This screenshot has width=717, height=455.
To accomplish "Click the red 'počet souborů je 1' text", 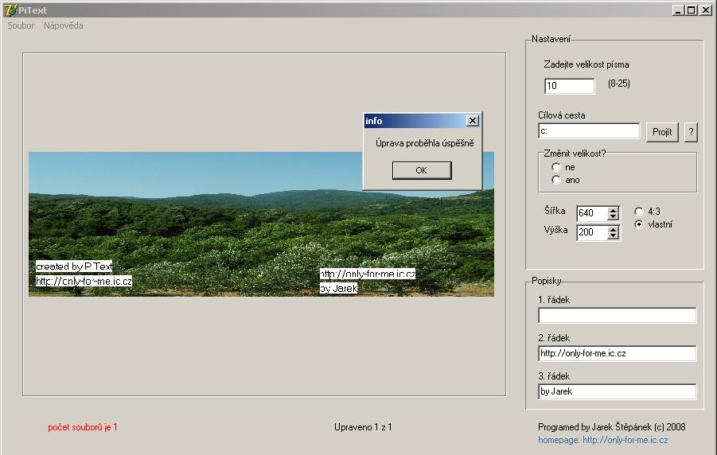I will click(83, 427).
